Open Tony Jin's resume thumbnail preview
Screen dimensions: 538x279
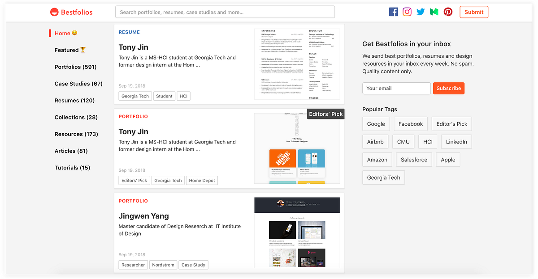pos(298,63)
